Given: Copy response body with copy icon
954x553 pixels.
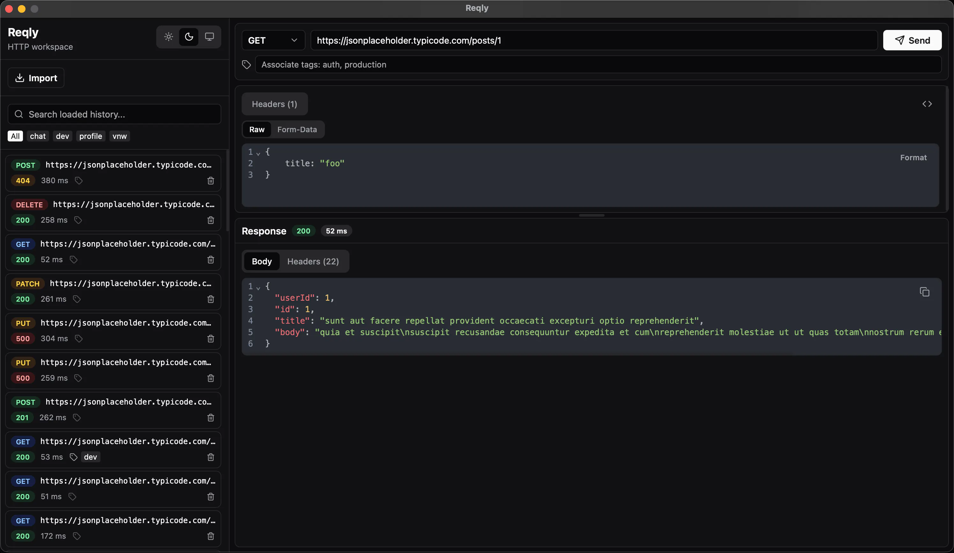Looking at the screenshot, I should [x=924, y=292].
